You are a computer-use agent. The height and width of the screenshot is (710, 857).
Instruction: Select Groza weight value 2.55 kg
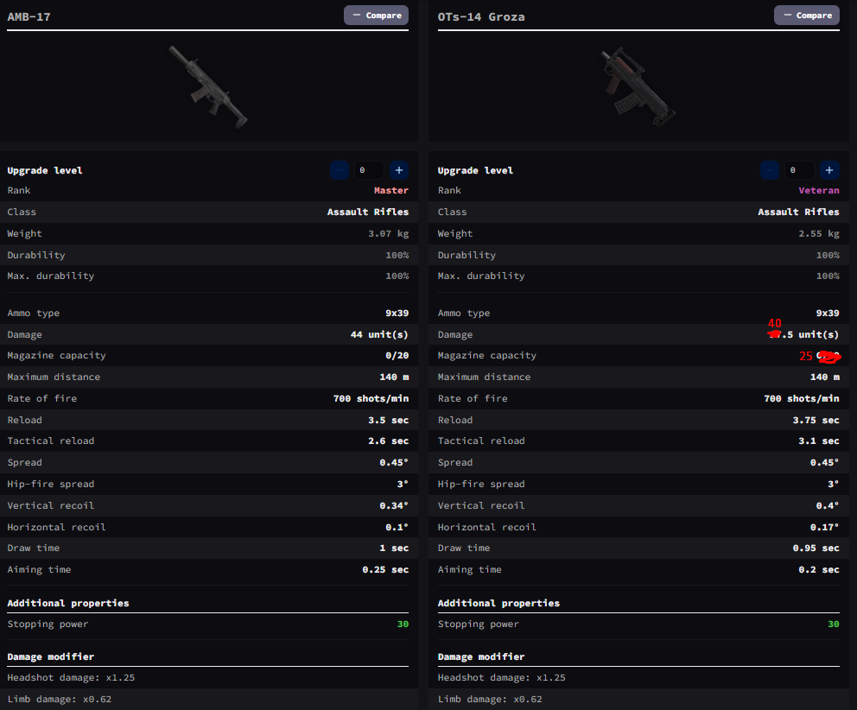pos(819,233)
